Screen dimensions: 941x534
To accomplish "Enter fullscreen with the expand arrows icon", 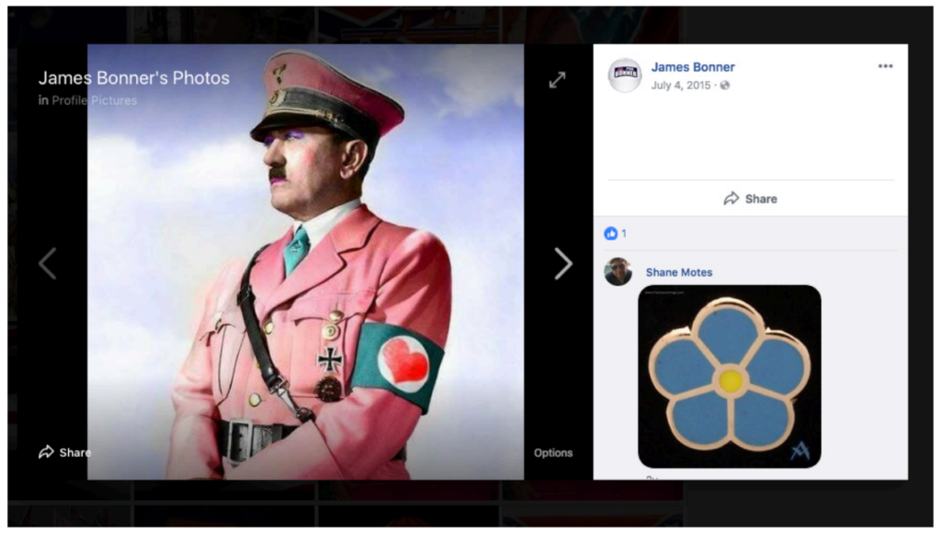I will 557,80.
